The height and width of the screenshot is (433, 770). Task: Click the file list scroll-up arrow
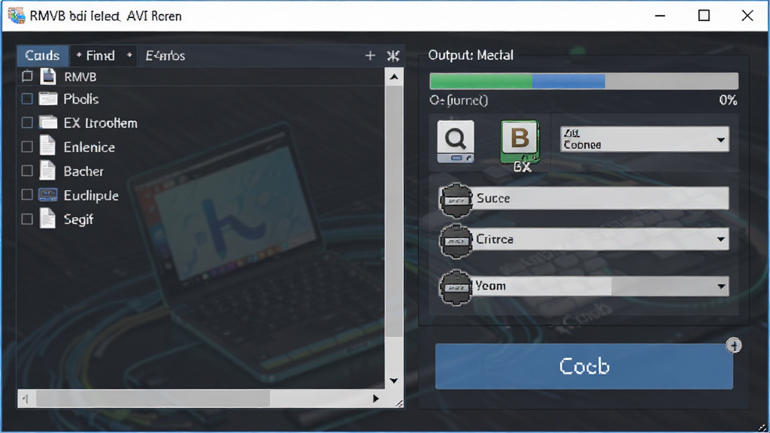(x=394, y=77)
